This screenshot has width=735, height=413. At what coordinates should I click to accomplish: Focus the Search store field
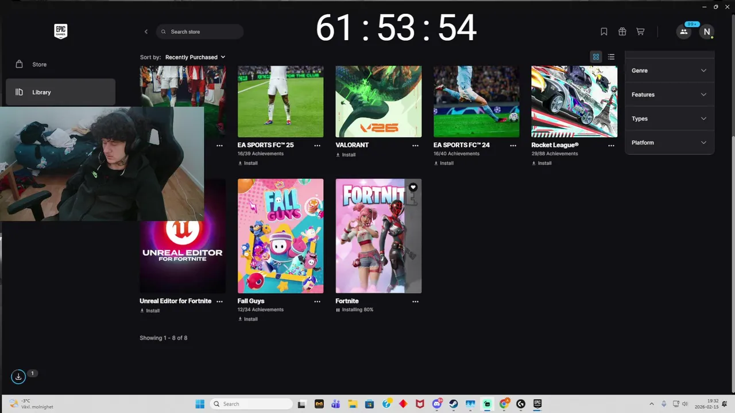click(200, 32)
